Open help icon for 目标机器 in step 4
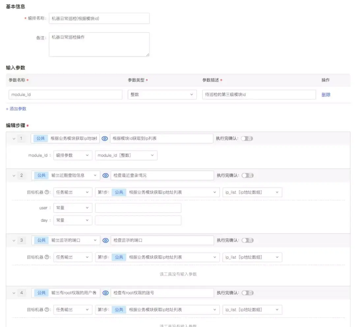This screenshot has width=356, height=327. point(47,310)
